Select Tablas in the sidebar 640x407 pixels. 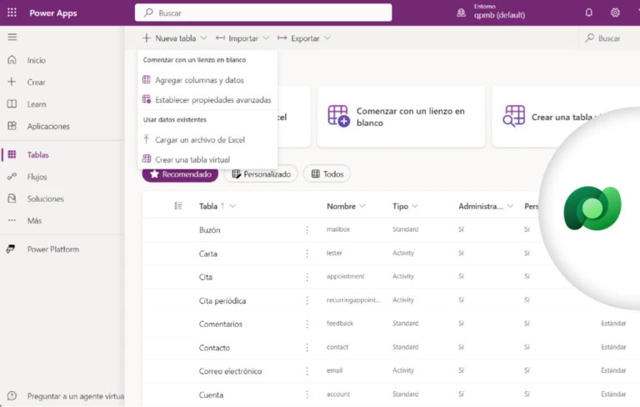[38, 155]
